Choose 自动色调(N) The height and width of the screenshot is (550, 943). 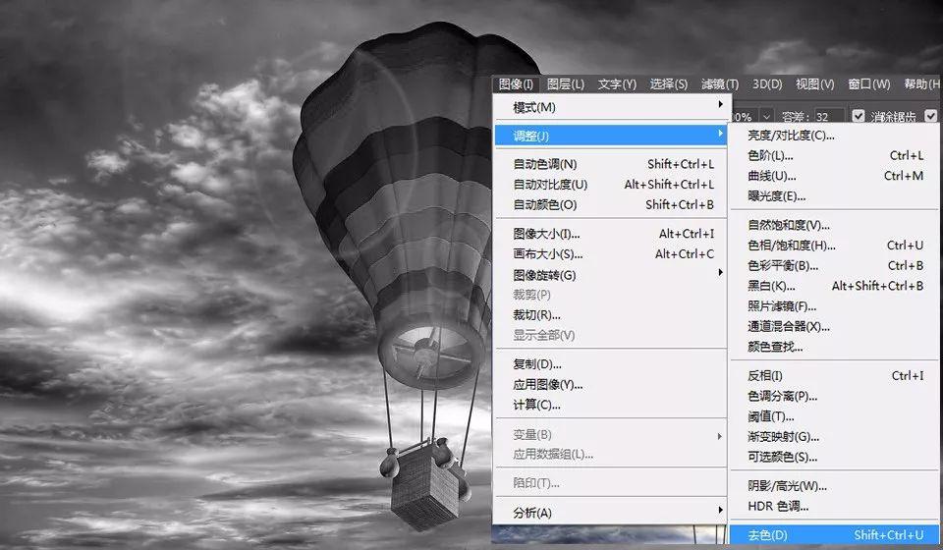(x=610, y=164)
